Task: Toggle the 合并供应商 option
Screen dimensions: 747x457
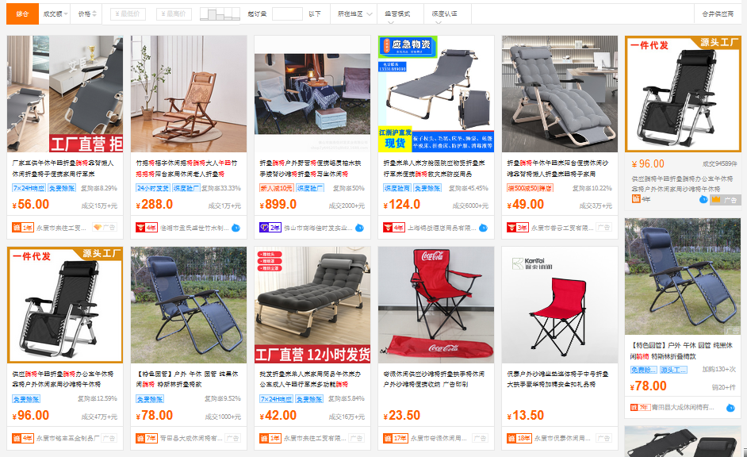Action: coord(718,13)
